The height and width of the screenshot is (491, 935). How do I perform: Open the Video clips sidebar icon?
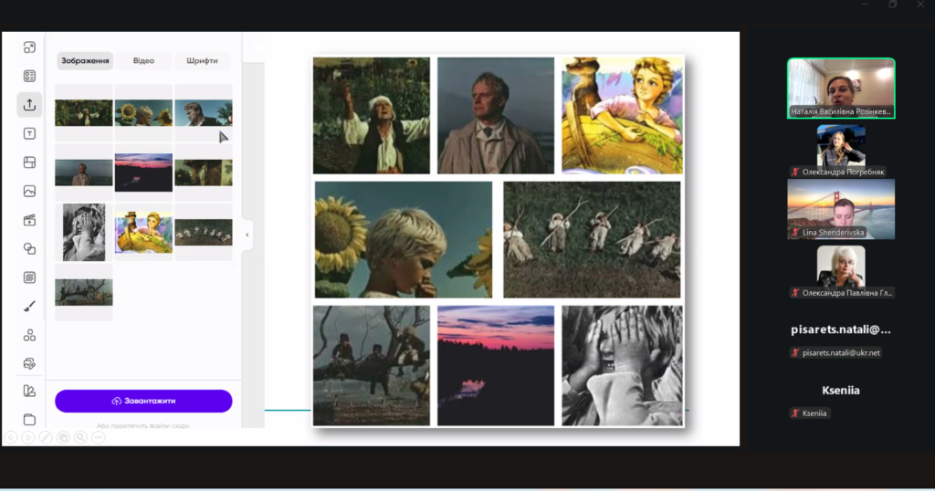click(x=29, y=220)
